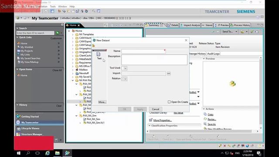Open the Getting Started perspective

click(30, 116)
